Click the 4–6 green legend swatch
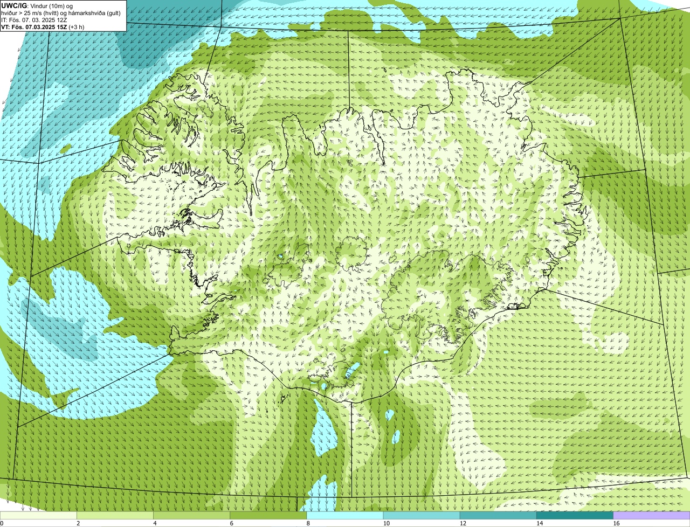690x527 pixels. [191, 516]
